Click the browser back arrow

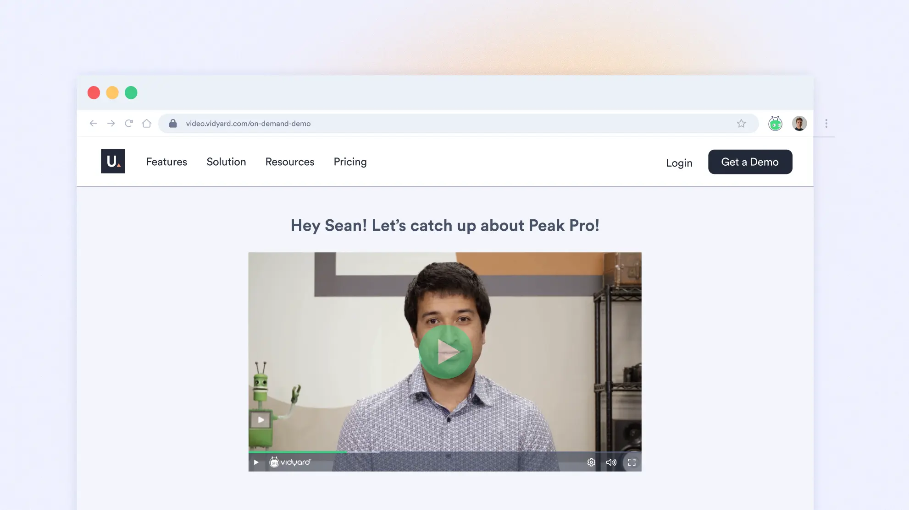pos(94,123)
